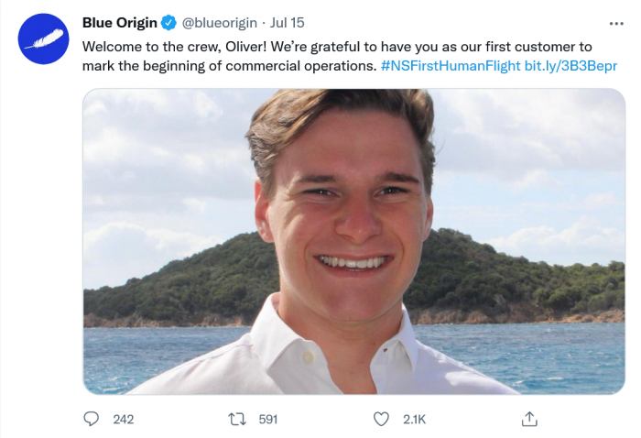The width and height of the screenshot is (641, 438).
Task: Reply to the tweet via speech bubble icon
Action: [92, 419]
